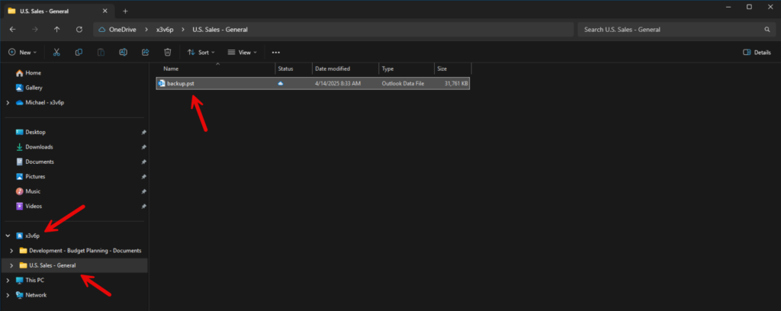Click the pin icon next to Downloads
The width and height of the screenshot is (781, 311).
(143, 147)
